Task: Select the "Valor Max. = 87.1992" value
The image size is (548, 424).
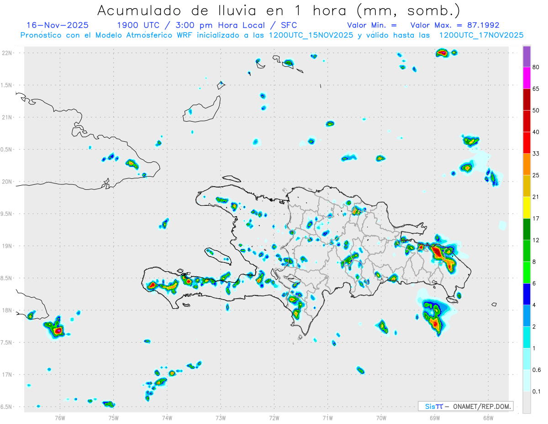Action: 455,25
